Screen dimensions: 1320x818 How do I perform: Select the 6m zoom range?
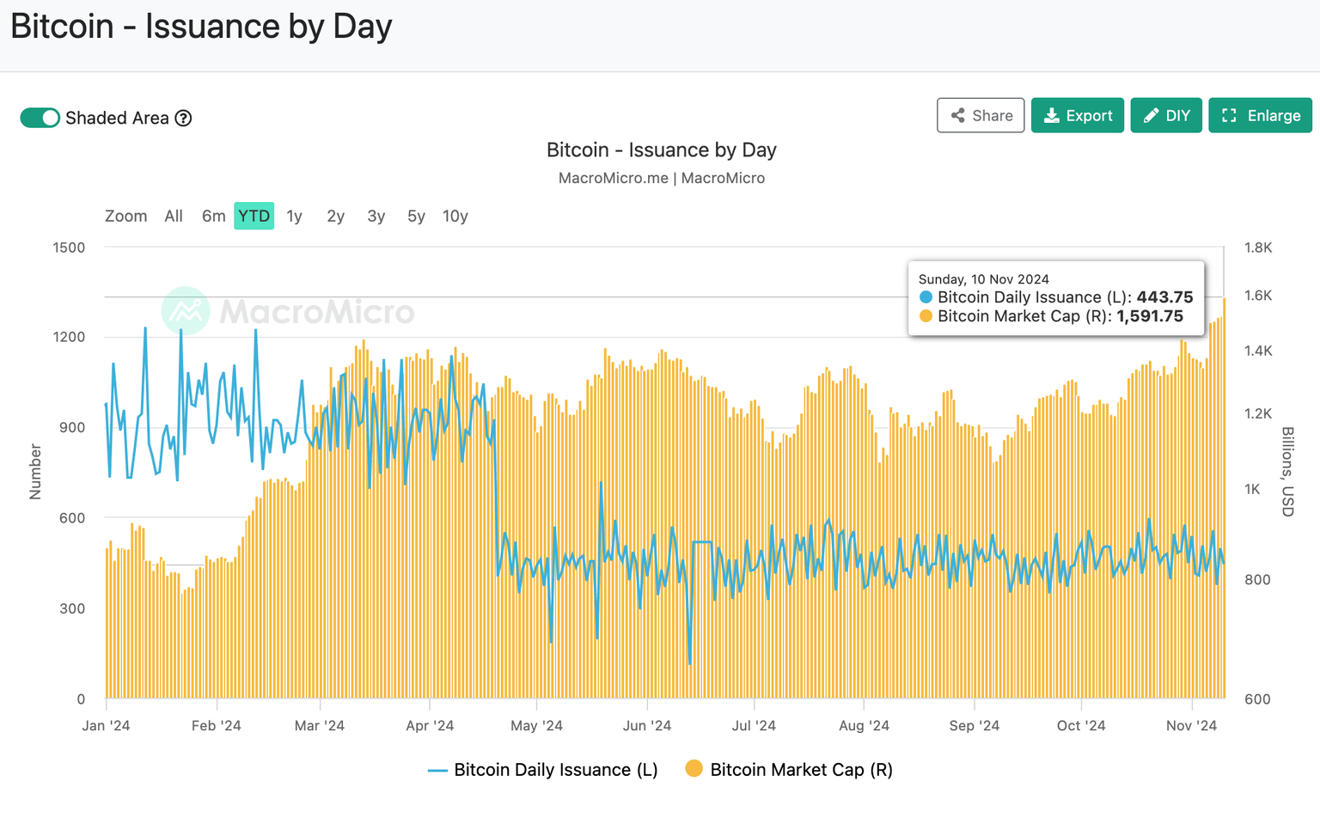[213, 217]
